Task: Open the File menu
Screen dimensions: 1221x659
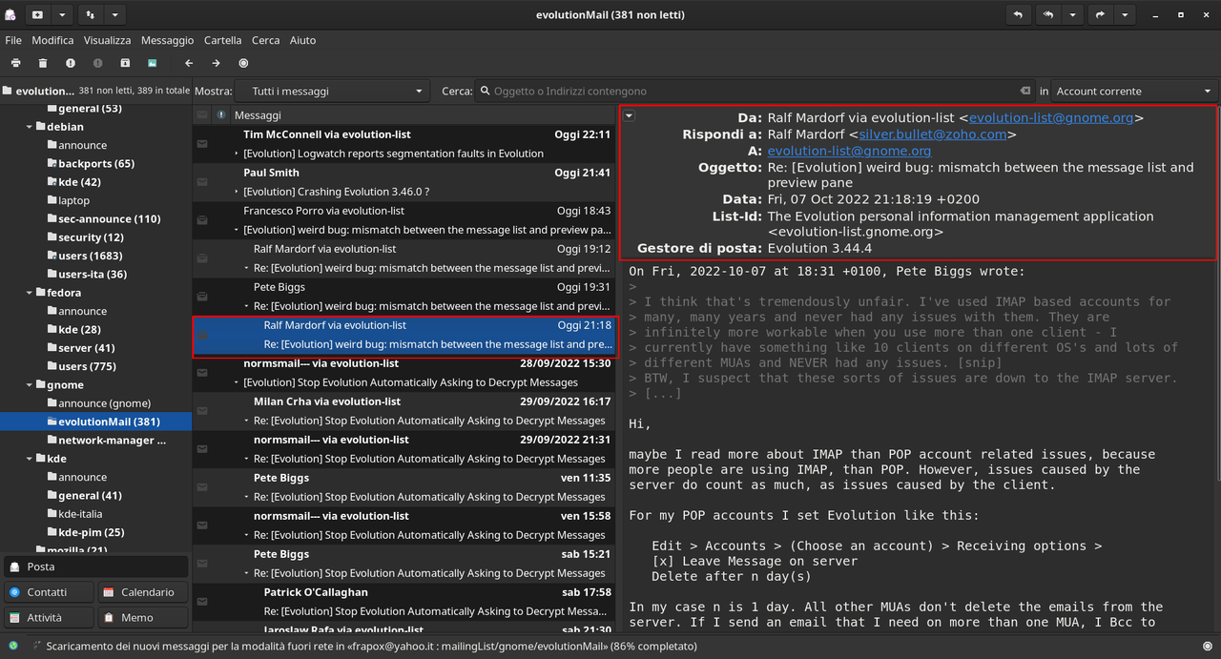Action: pyautogui.click(x=13, y=40)
